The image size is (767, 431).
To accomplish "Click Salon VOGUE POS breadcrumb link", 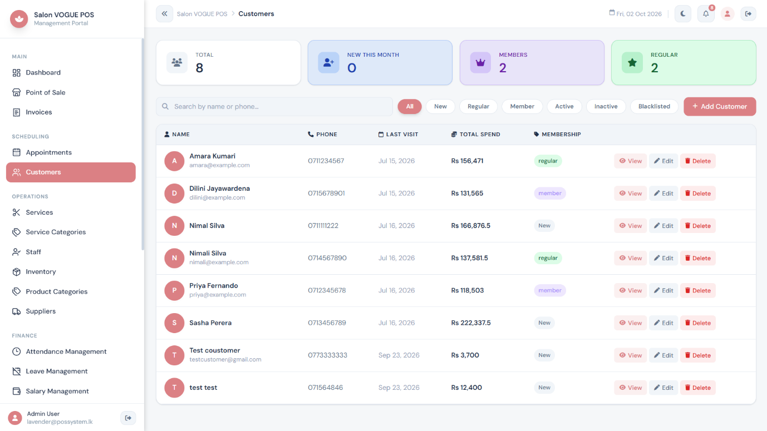I will click(x=202, y=14).
